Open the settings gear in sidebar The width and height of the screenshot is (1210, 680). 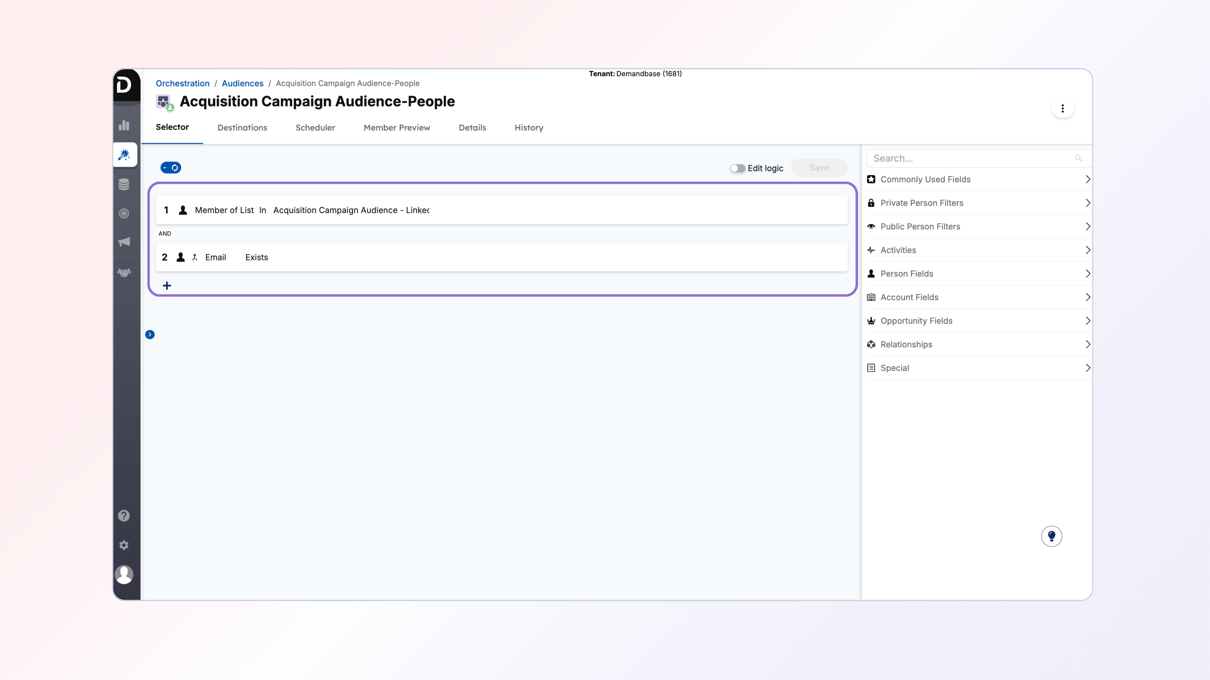124,545
